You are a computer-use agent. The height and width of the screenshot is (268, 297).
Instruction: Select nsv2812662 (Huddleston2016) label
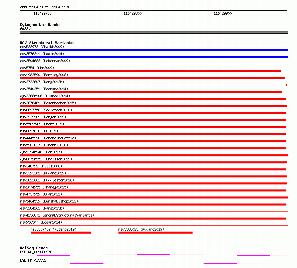47,180
